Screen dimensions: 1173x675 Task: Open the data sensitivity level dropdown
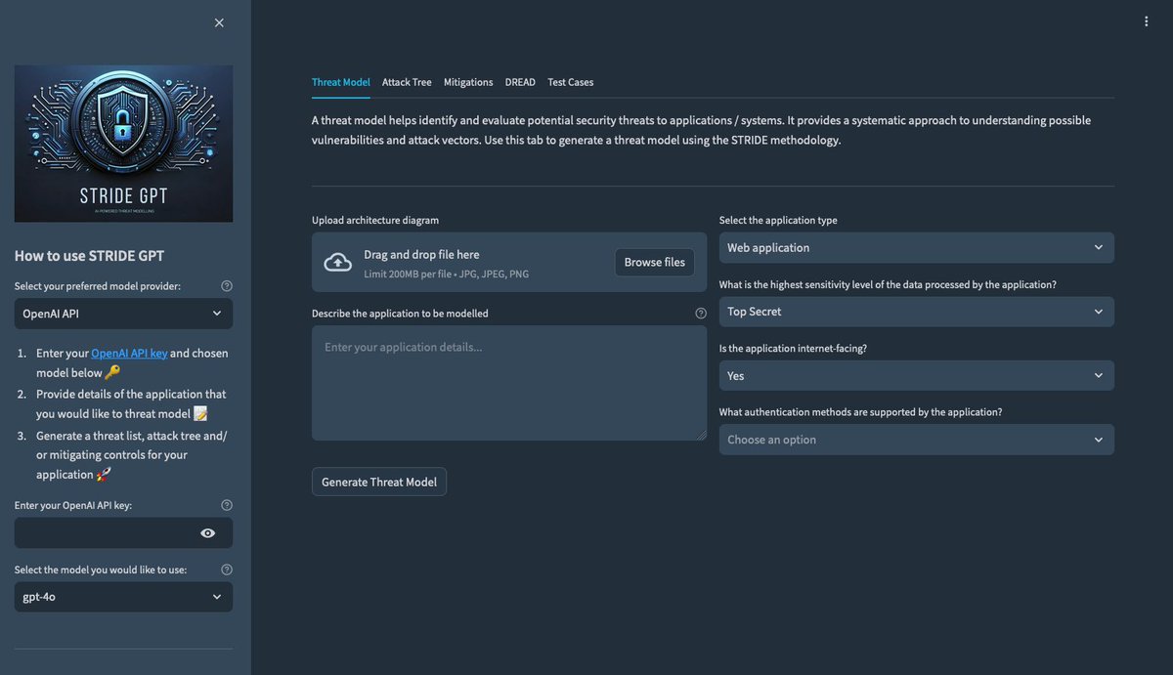pyautogui.click(x=917, y=312)
